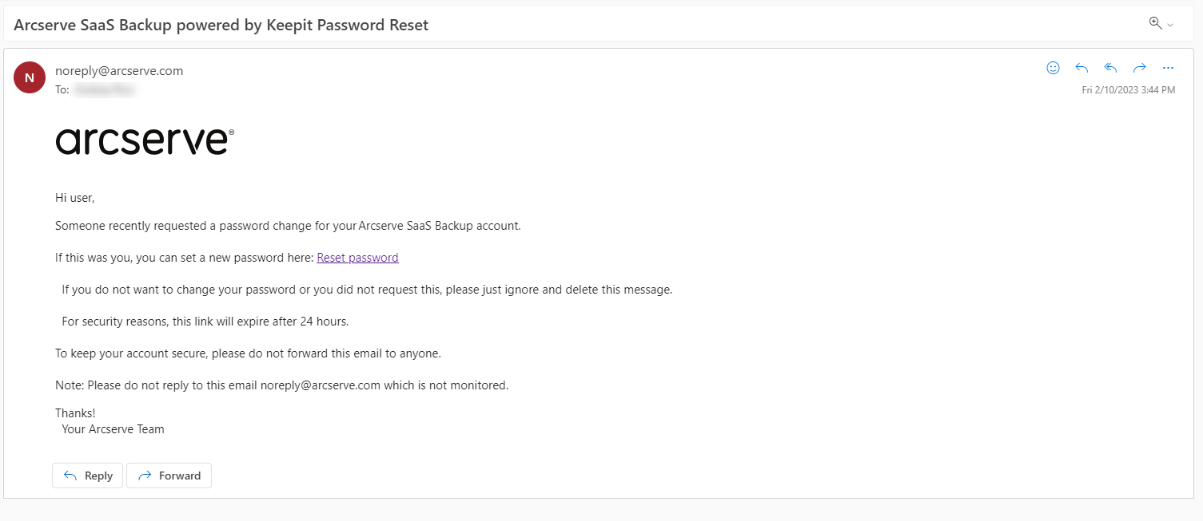This screenshot has height=521, width=1203.
Task: Click the '24 hours' link expiry sentence
Action: point(205,322)
